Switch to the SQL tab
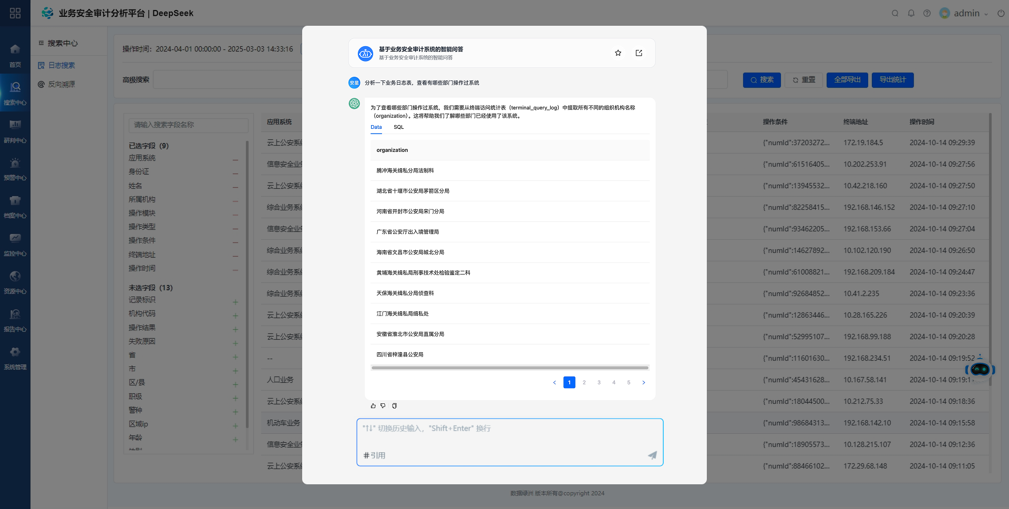 point(398,127)
